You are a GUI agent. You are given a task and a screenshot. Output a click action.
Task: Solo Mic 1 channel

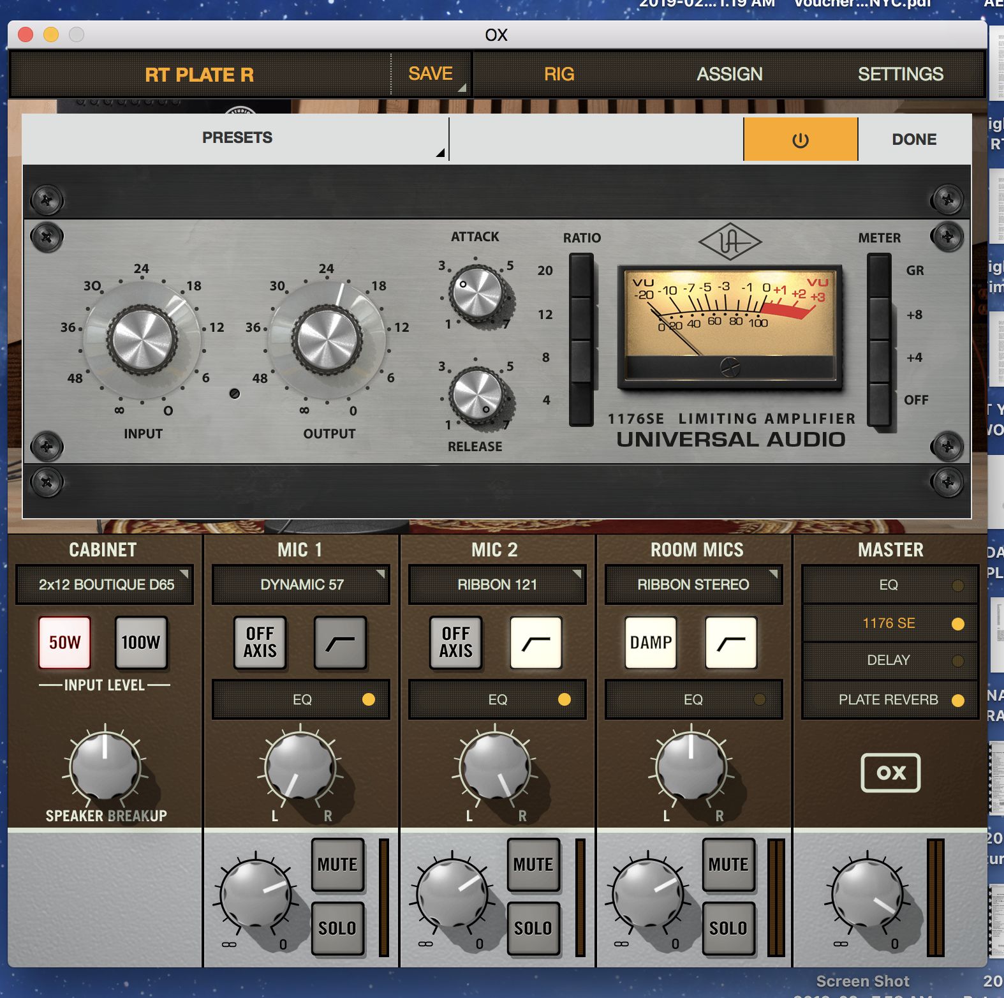pyautogui.click(x=337, y=928)
